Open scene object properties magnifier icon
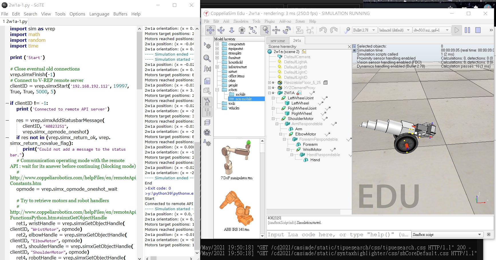Screen dimensions: 496x260 point(208,58)
